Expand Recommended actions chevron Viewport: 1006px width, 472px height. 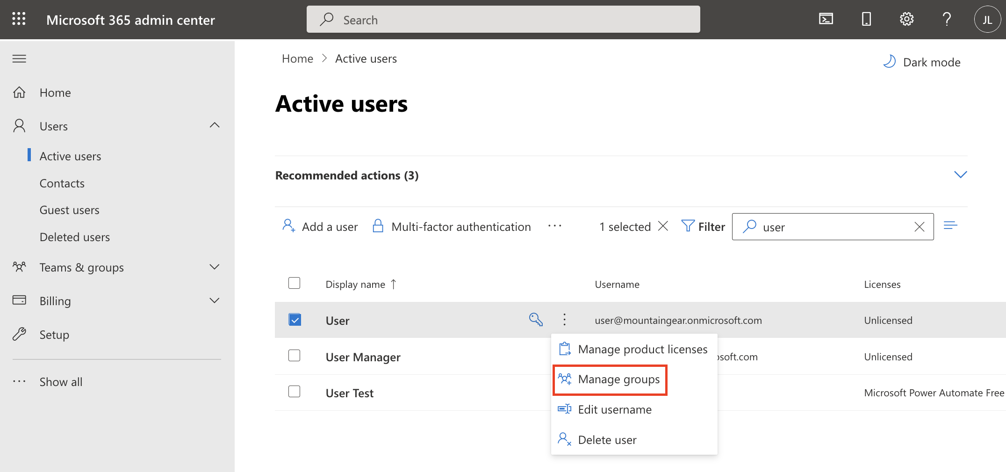pos(960,174)
